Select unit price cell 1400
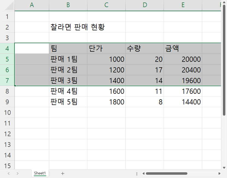Viewport: 227px width, 178px height. 107,80
